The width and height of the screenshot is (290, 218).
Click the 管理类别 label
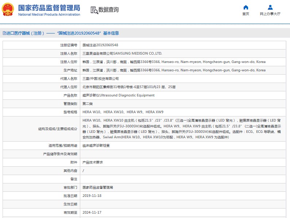[70, 104]
